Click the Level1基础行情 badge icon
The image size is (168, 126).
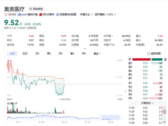(x=19, y=14)
